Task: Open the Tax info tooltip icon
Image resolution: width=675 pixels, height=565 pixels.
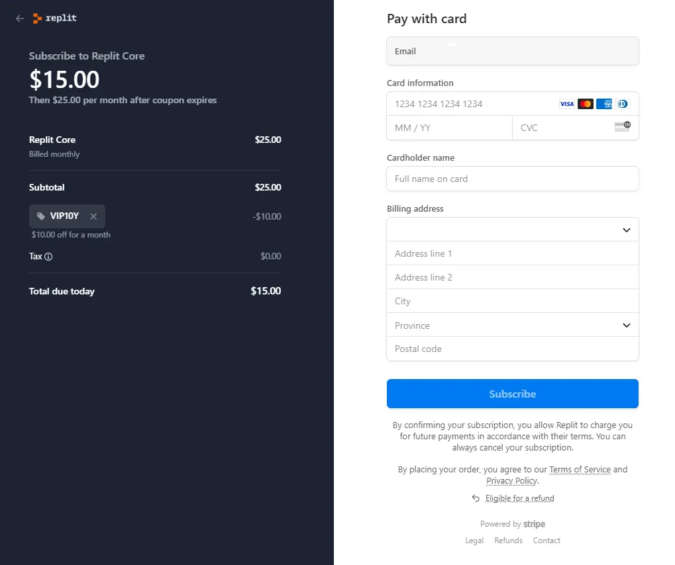Action: [x=49, y=257]
